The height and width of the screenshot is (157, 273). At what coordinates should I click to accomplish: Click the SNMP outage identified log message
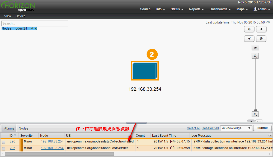click(x=233, y=148)
